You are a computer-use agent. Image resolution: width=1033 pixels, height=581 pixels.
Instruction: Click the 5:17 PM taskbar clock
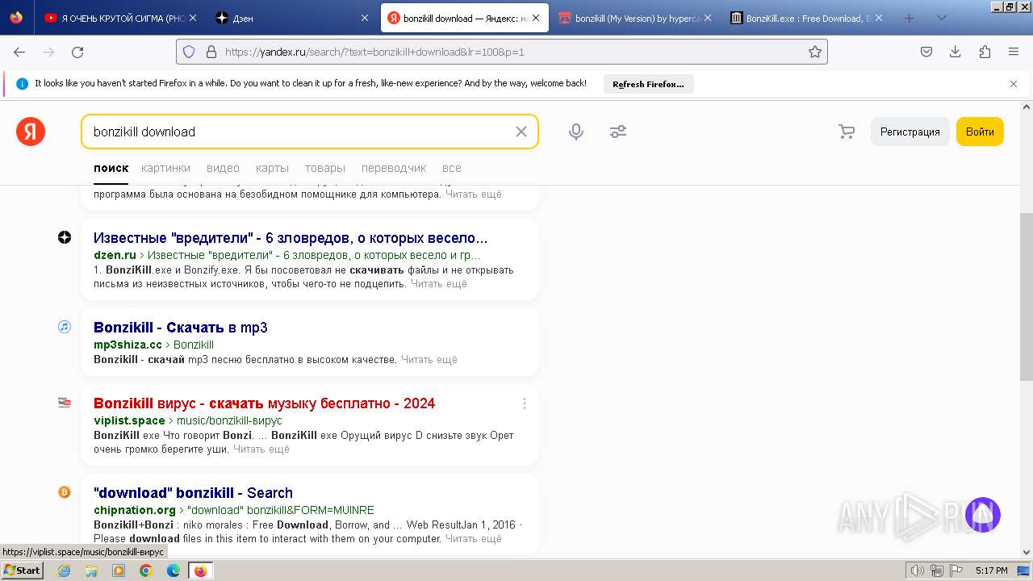(991, 571)
